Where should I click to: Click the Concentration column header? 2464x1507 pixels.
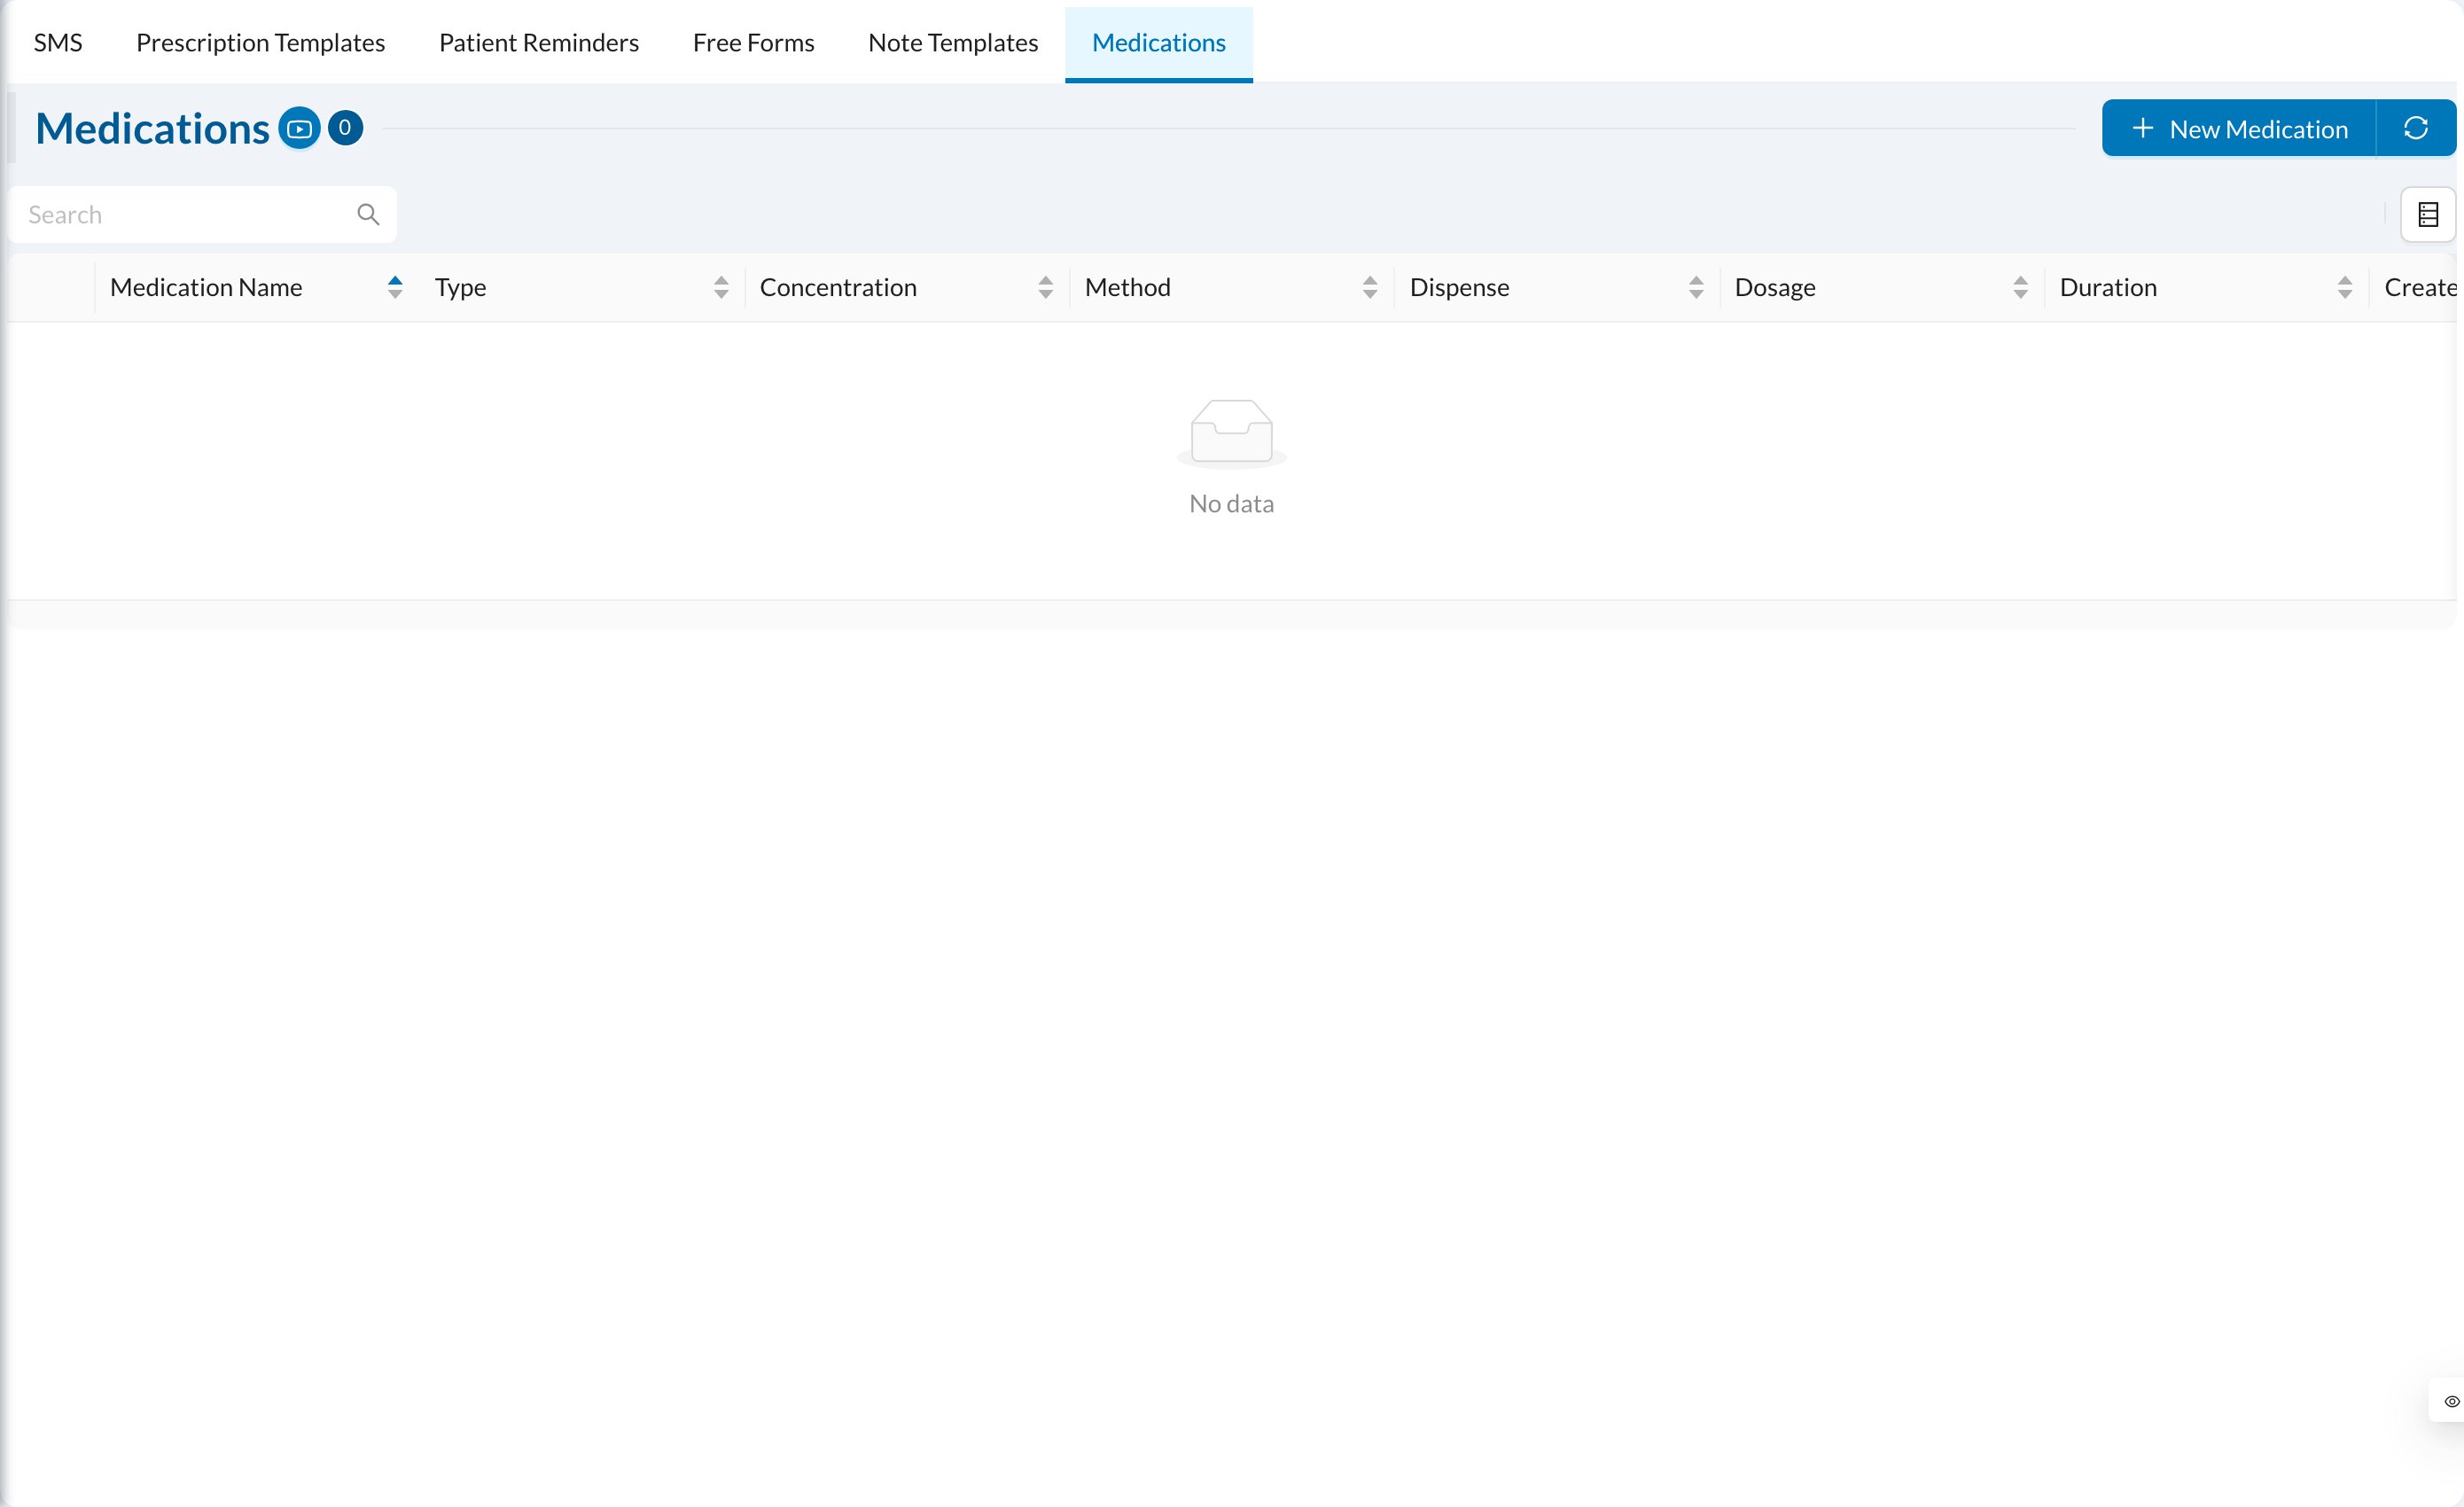click(x=907, y=287)
